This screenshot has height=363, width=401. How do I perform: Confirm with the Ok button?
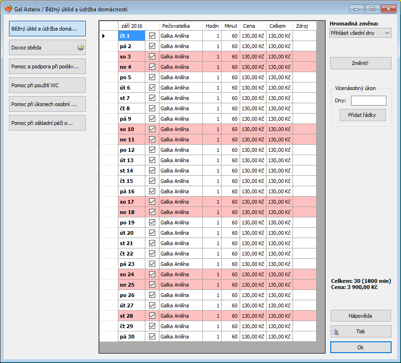coord(361,347)
